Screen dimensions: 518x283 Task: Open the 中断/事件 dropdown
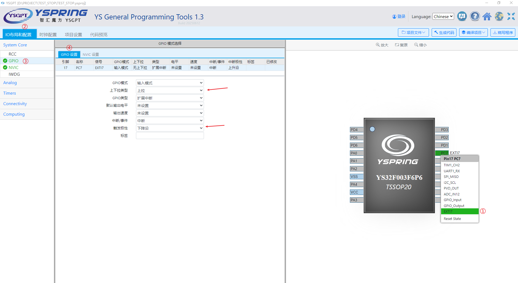click(170, 120)
